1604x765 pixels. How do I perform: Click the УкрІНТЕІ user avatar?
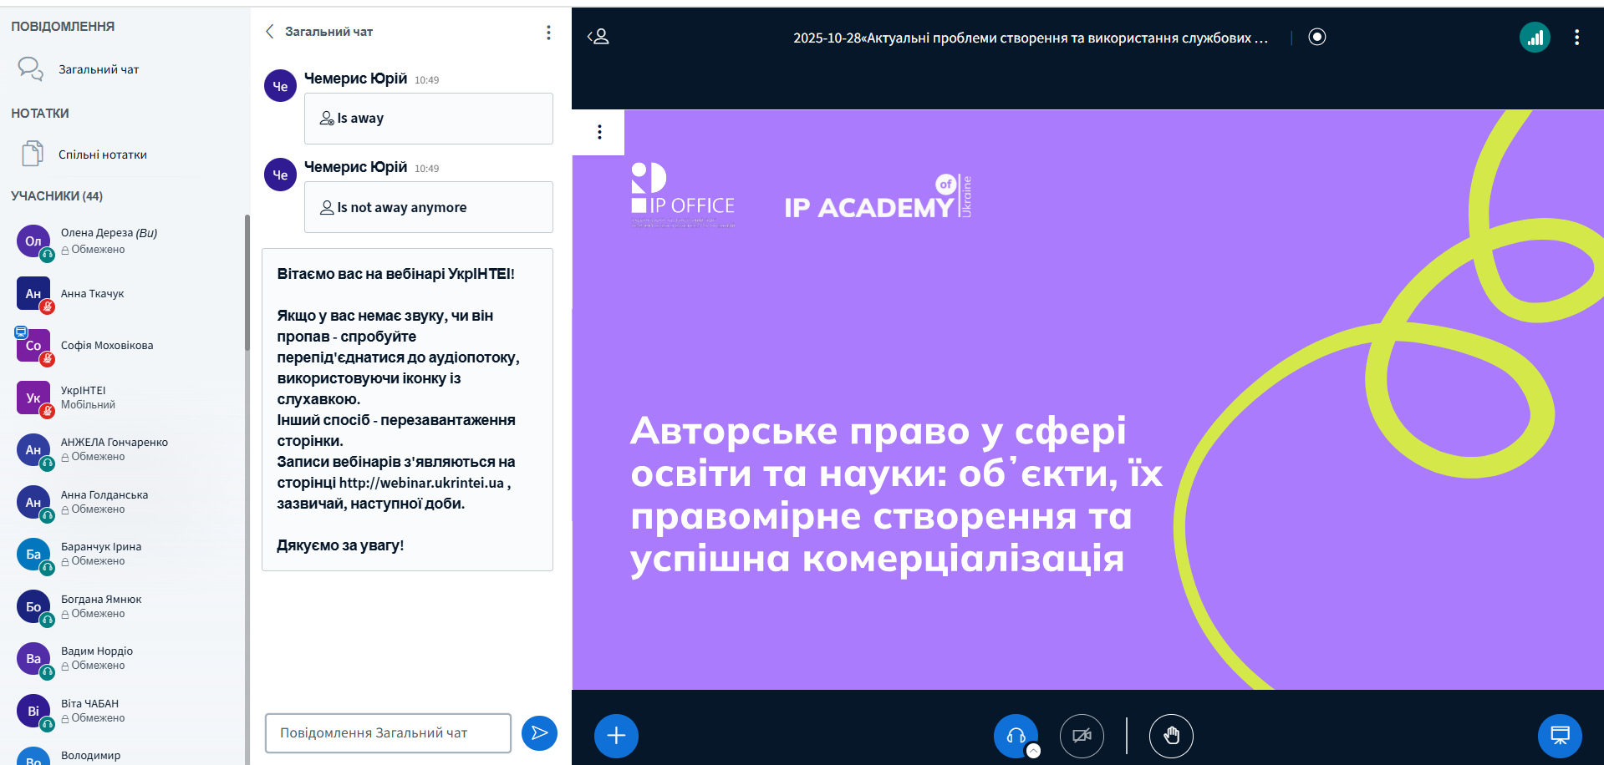coord(33,398)
